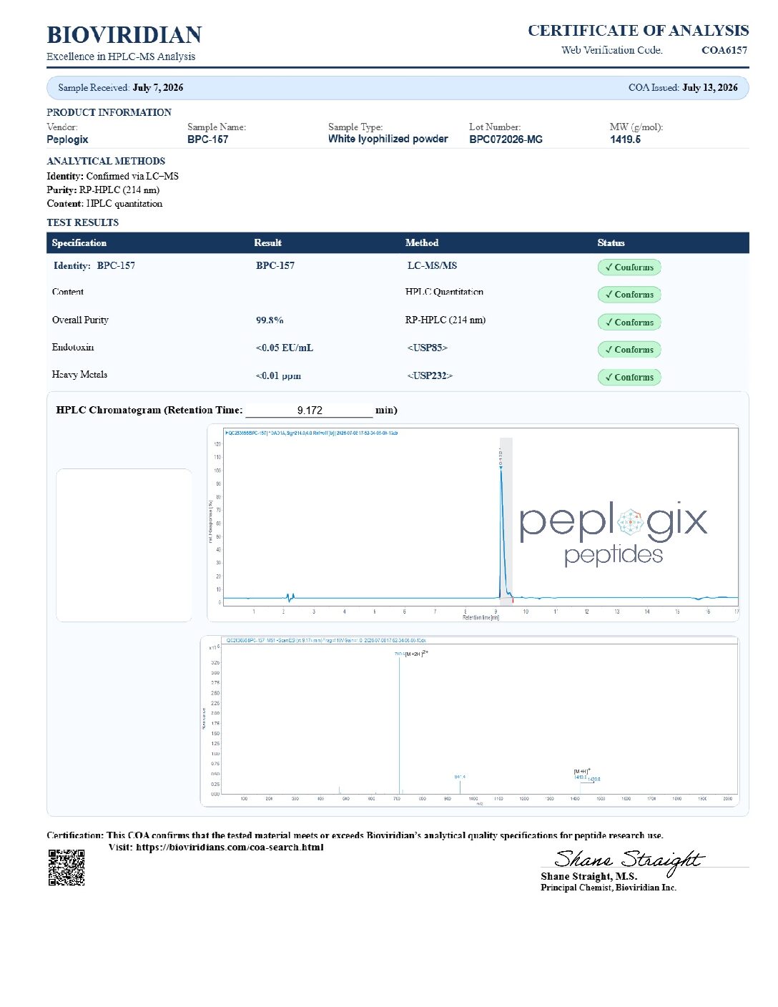Click the 'TEST RESULTS' section heading
This screenshot has height=1007, width=778.
[x=83, y=222]
